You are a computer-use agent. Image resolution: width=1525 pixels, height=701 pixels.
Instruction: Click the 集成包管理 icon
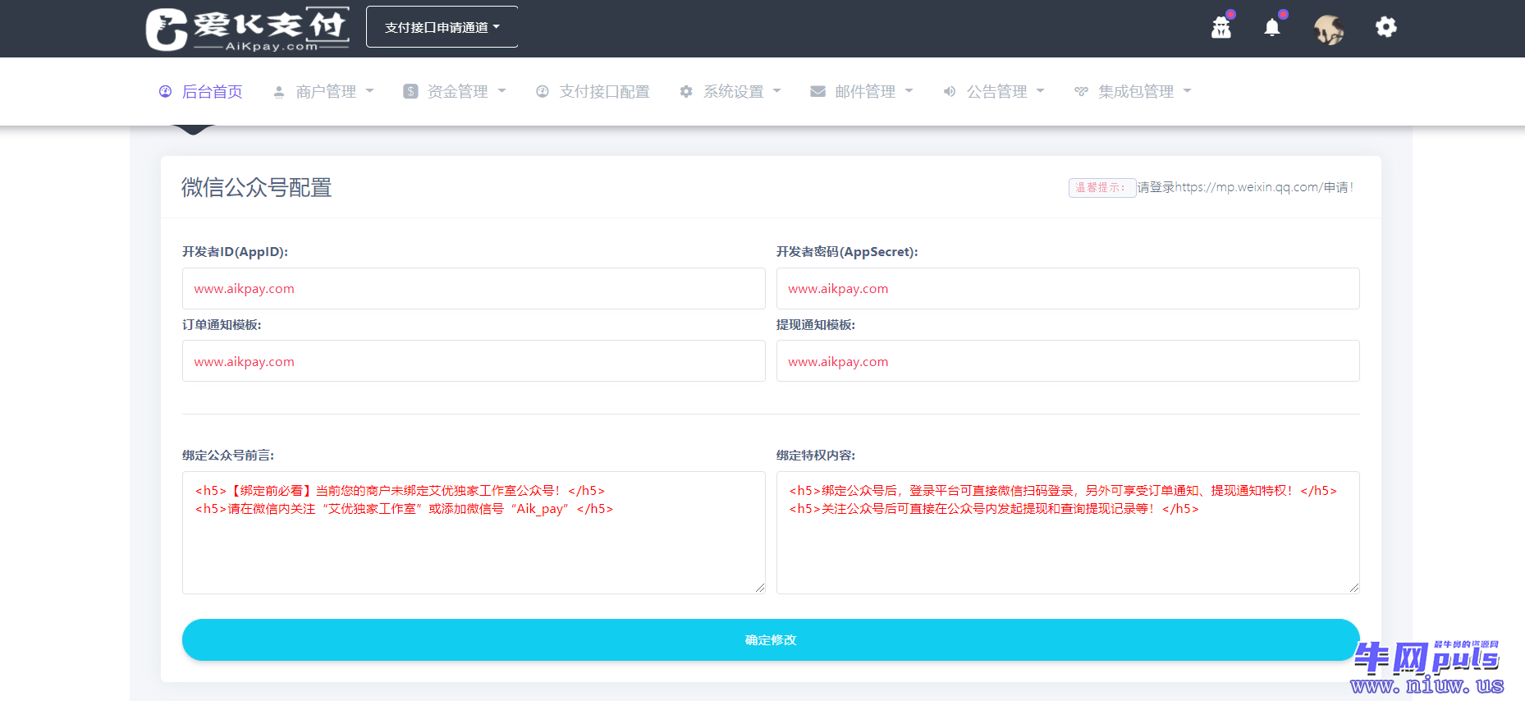1082,91
